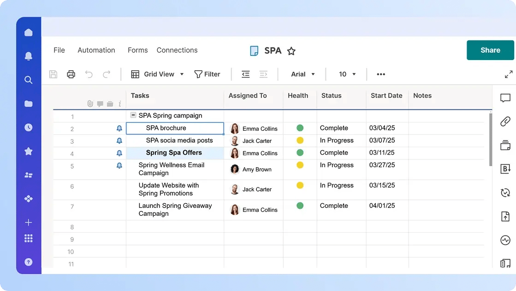Click the Undo arrow in the toolbar
The width and height of the screenshot is (516, 291).
pyautogui.click(x=89, y=74)
